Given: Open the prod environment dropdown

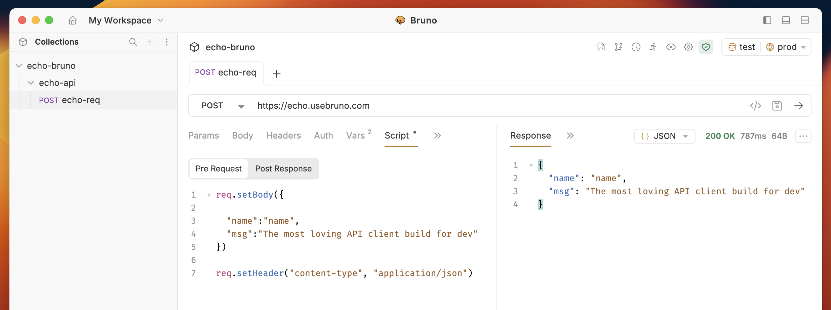Looking at the screenshot, I should click(786, 47).
